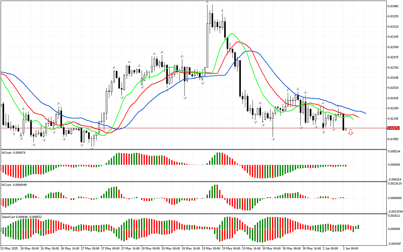Select the current price label 0.82076

tap(394, 128)
